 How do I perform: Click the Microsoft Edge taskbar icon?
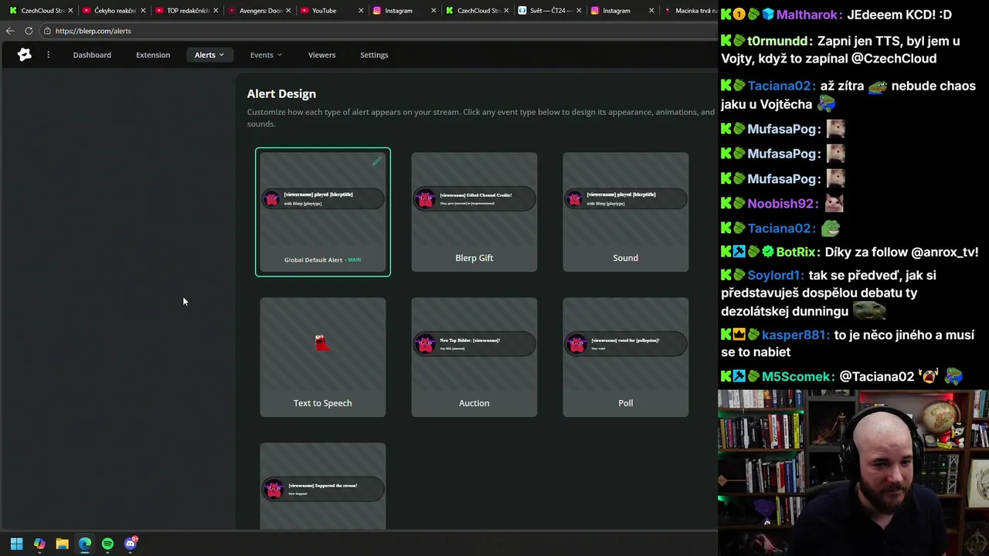(x=85, y=544)
